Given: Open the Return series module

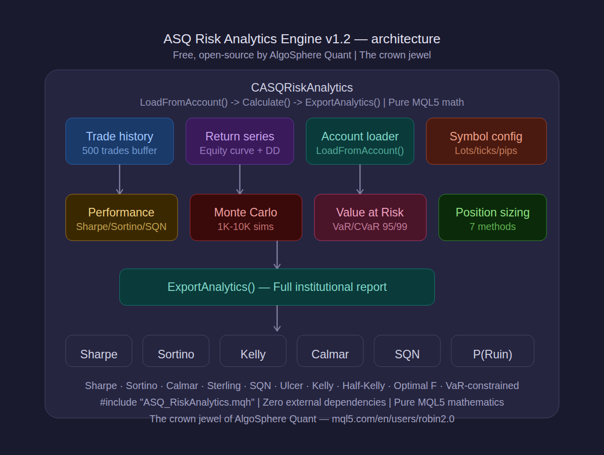Looking at the screenshot, I should coord(240,141).
